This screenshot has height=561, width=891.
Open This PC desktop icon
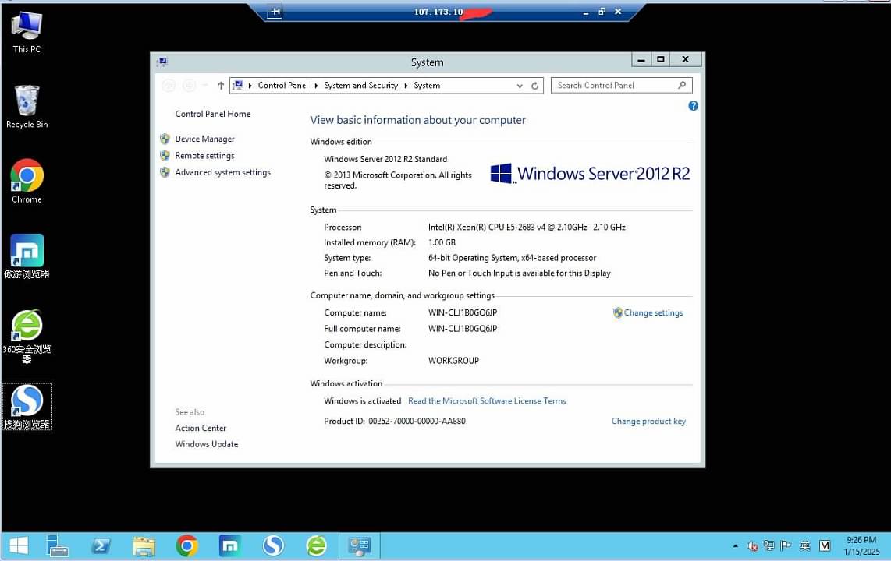27,32
